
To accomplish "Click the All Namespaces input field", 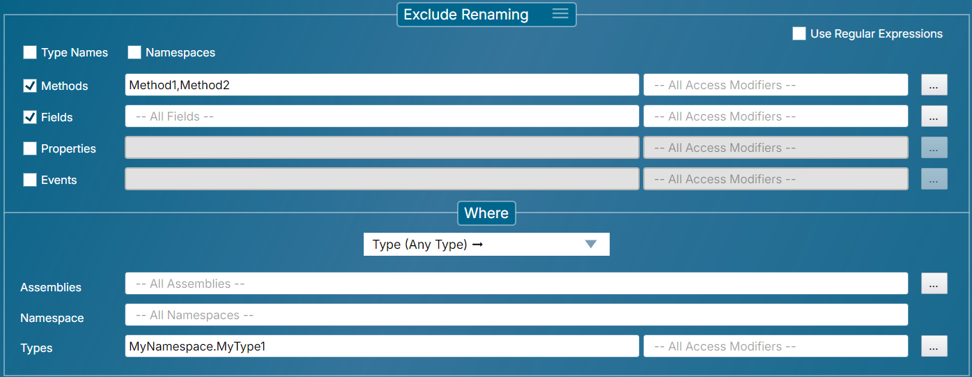I will click(x=516, y=315).
